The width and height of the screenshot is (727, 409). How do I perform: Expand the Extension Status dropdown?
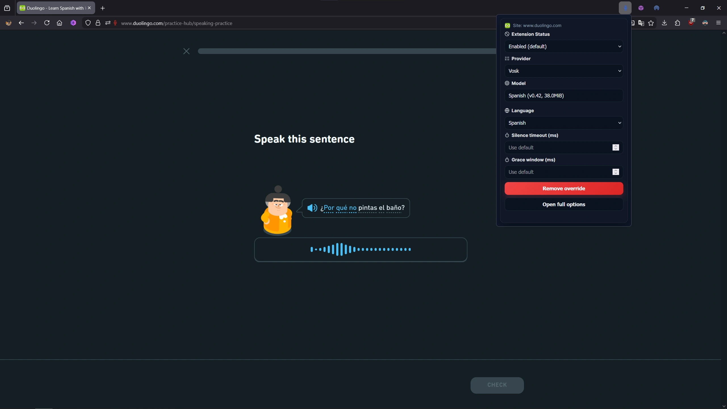(x=563, y=46)
